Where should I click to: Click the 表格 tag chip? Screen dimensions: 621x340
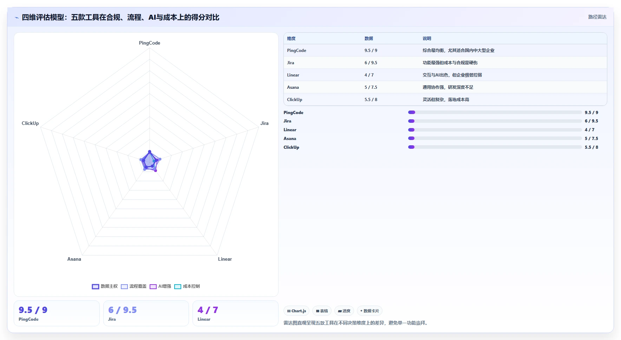point(322,311)
